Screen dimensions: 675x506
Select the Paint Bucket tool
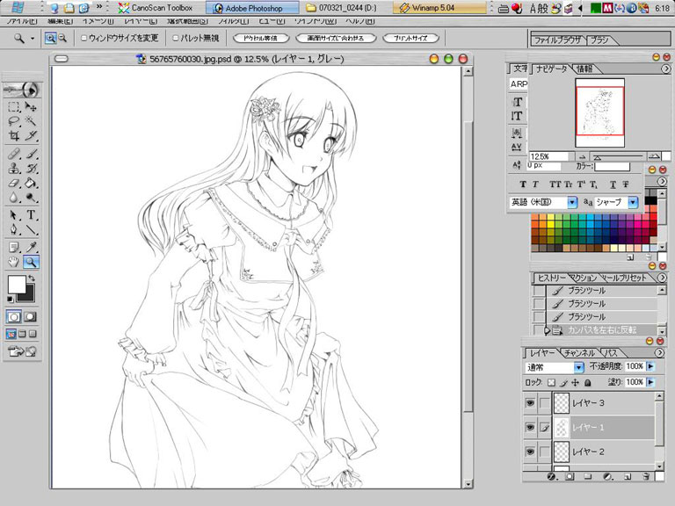tap(31, 183)
